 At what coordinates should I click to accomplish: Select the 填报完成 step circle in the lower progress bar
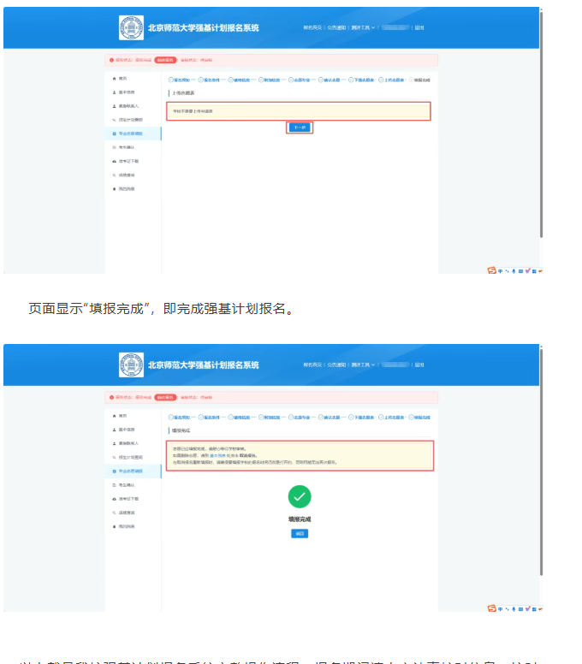(x=411, y=417)
